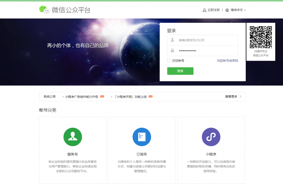Click the user icon beside 立即注册
The height and width of the screenshot is (184, 283).
204,10
